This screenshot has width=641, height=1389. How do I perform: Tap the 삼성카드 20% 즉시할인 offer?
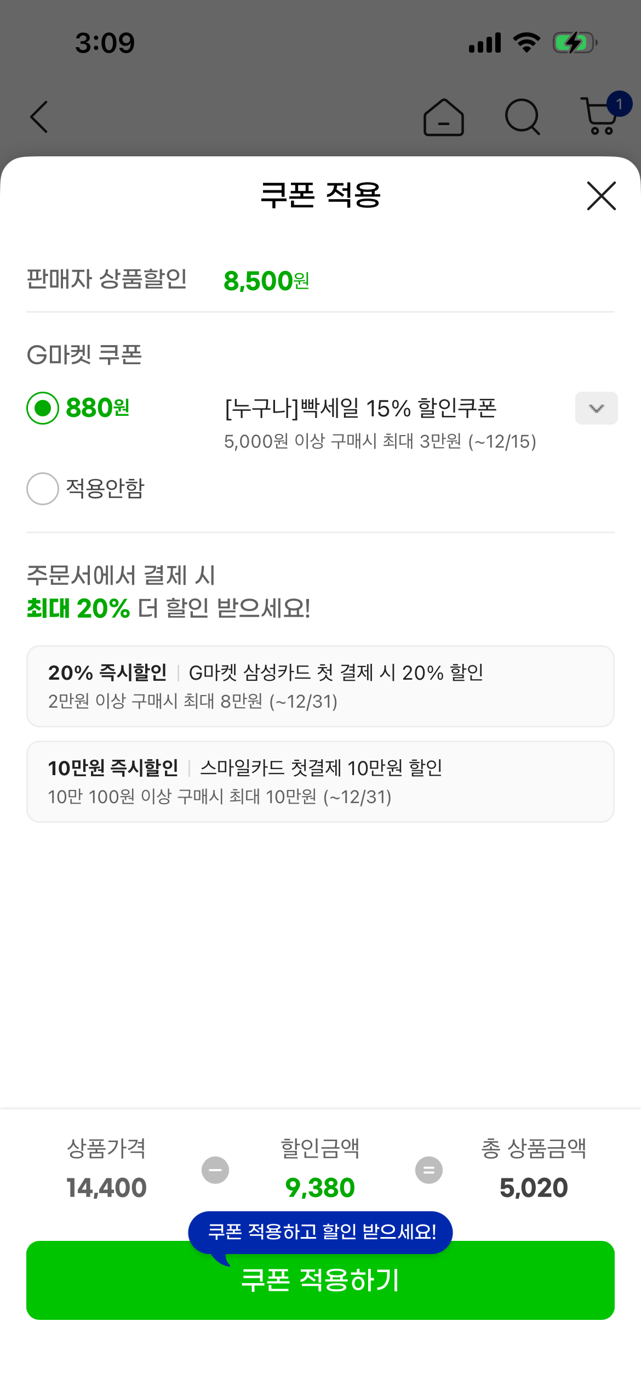pyautogui.click(x=321, y=686)
